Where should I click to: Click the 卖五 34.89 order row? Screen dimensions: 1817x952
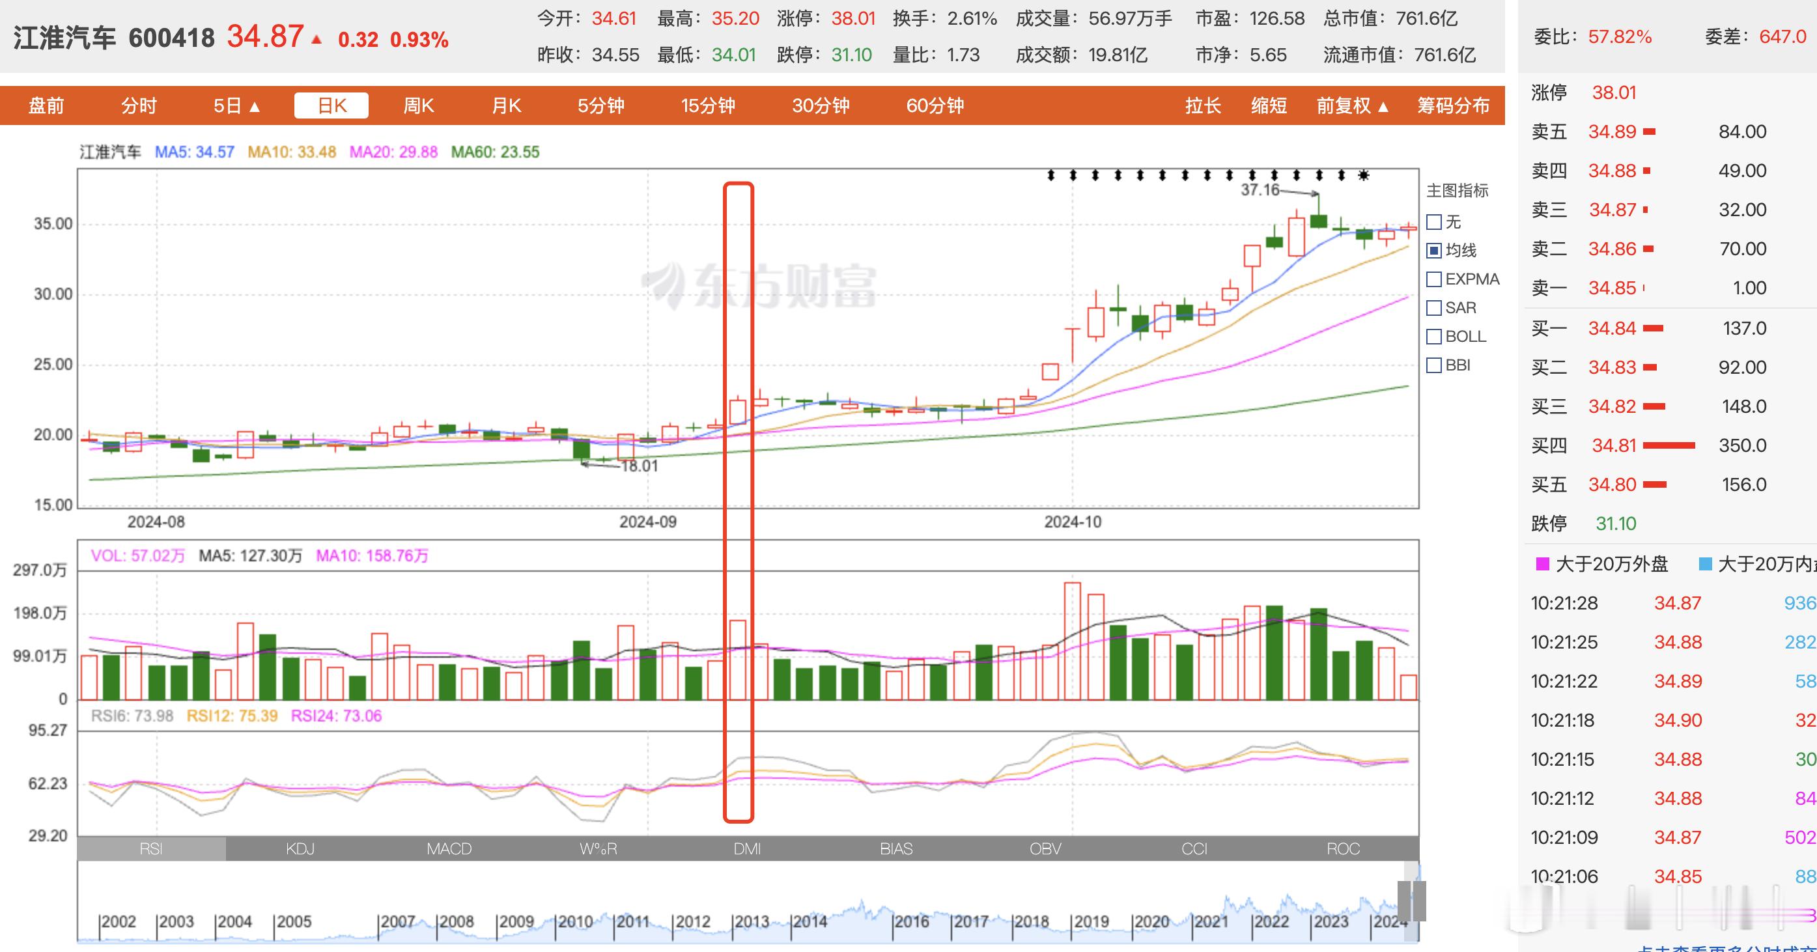pyautogui.click(x=1649, y=132)
